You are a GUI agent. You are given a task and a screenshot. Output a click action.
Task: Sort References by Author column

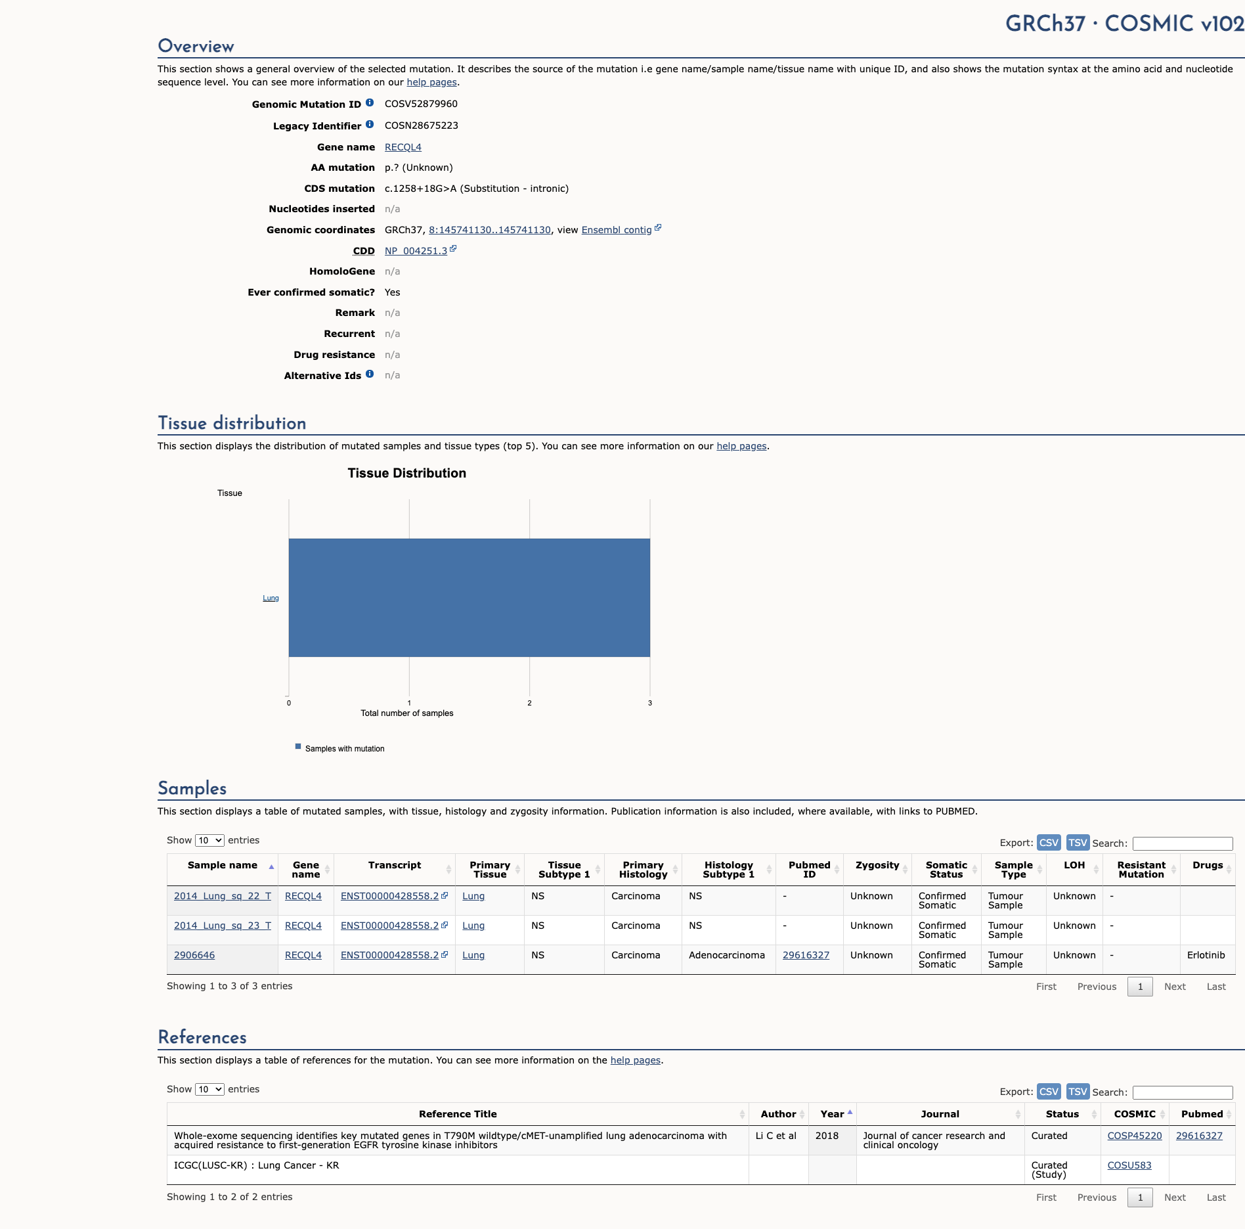click(x=779, y=1114)
